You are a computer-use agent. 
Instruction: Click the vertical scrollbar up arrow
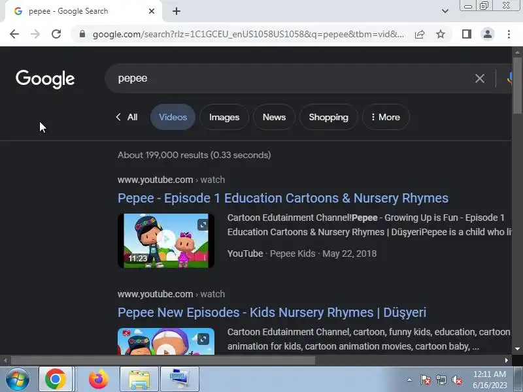tap(517, 52)
